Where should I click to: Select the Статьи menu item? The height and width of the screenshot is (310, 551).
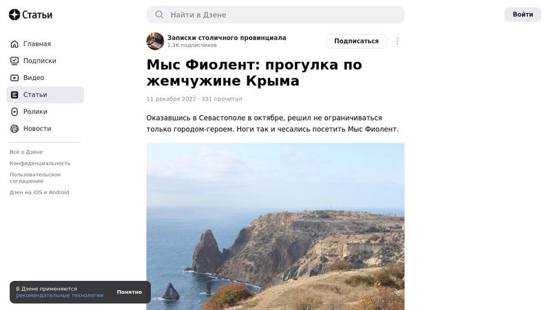[x=45, y=95]
